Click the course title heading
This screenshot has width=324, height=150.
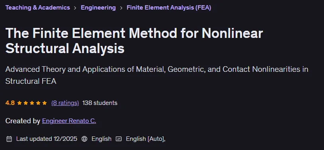tap(134, 41)
